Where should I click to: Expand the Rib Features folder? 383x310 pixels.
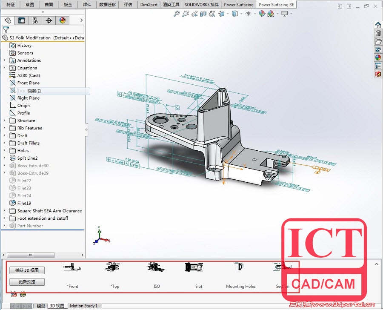(x=4, y=128)
